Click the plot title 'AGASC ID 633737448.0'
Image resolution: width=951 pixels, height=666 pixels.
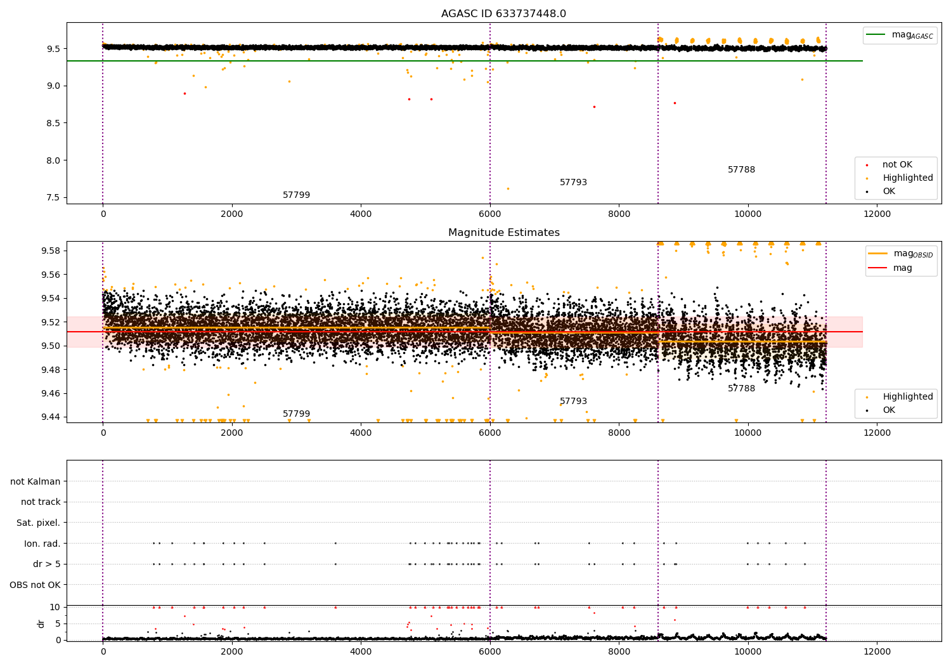coord(503,14)
